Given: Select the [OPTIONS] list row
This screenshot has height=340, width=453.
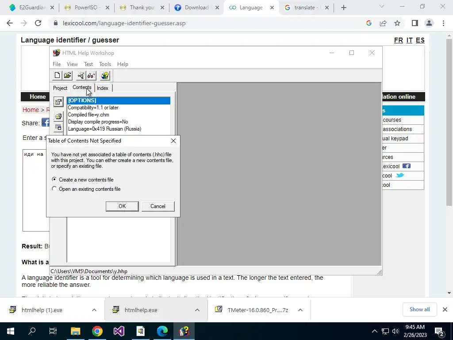Looking at the screenshot, I should pos(119,100).
